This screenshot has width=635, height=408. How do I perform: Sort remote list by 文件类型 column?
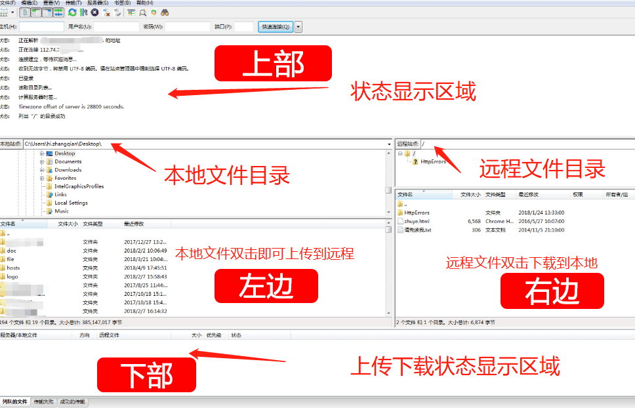tap(500, 195)
